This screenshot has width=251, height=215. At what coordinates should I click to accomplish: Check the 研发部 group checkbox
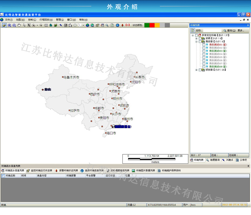[x=200, y=70]
